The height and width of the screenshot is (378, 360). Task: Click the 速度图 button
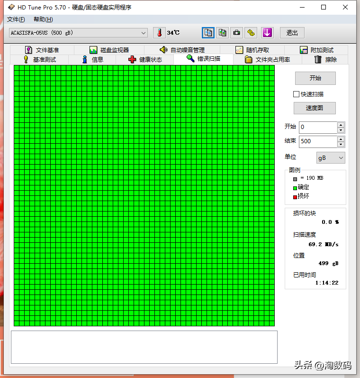315,108
